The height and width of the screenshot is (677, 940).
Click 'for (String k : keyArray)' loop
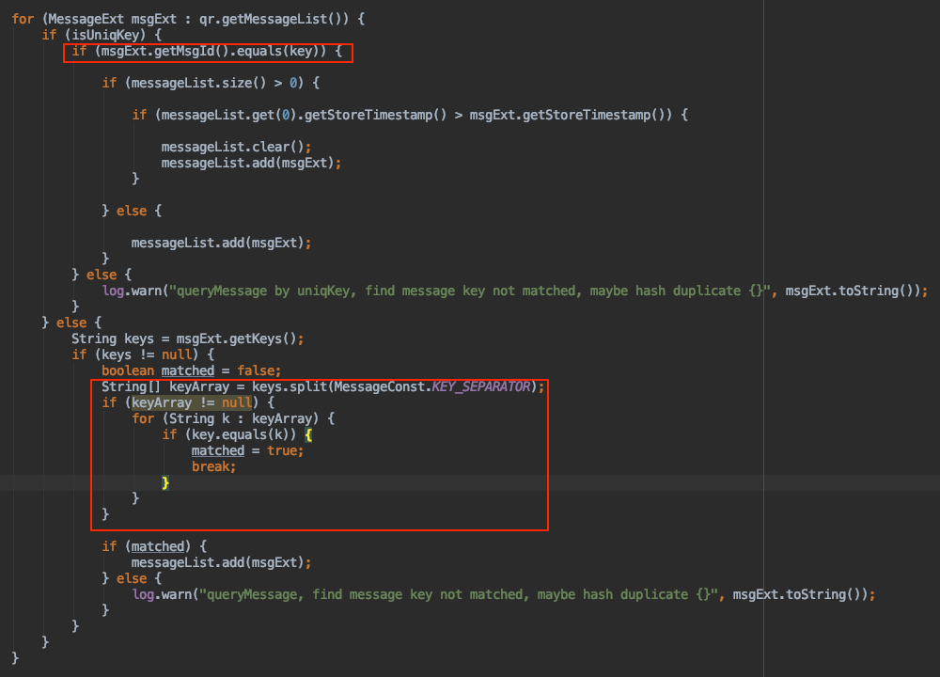point(233,418)
